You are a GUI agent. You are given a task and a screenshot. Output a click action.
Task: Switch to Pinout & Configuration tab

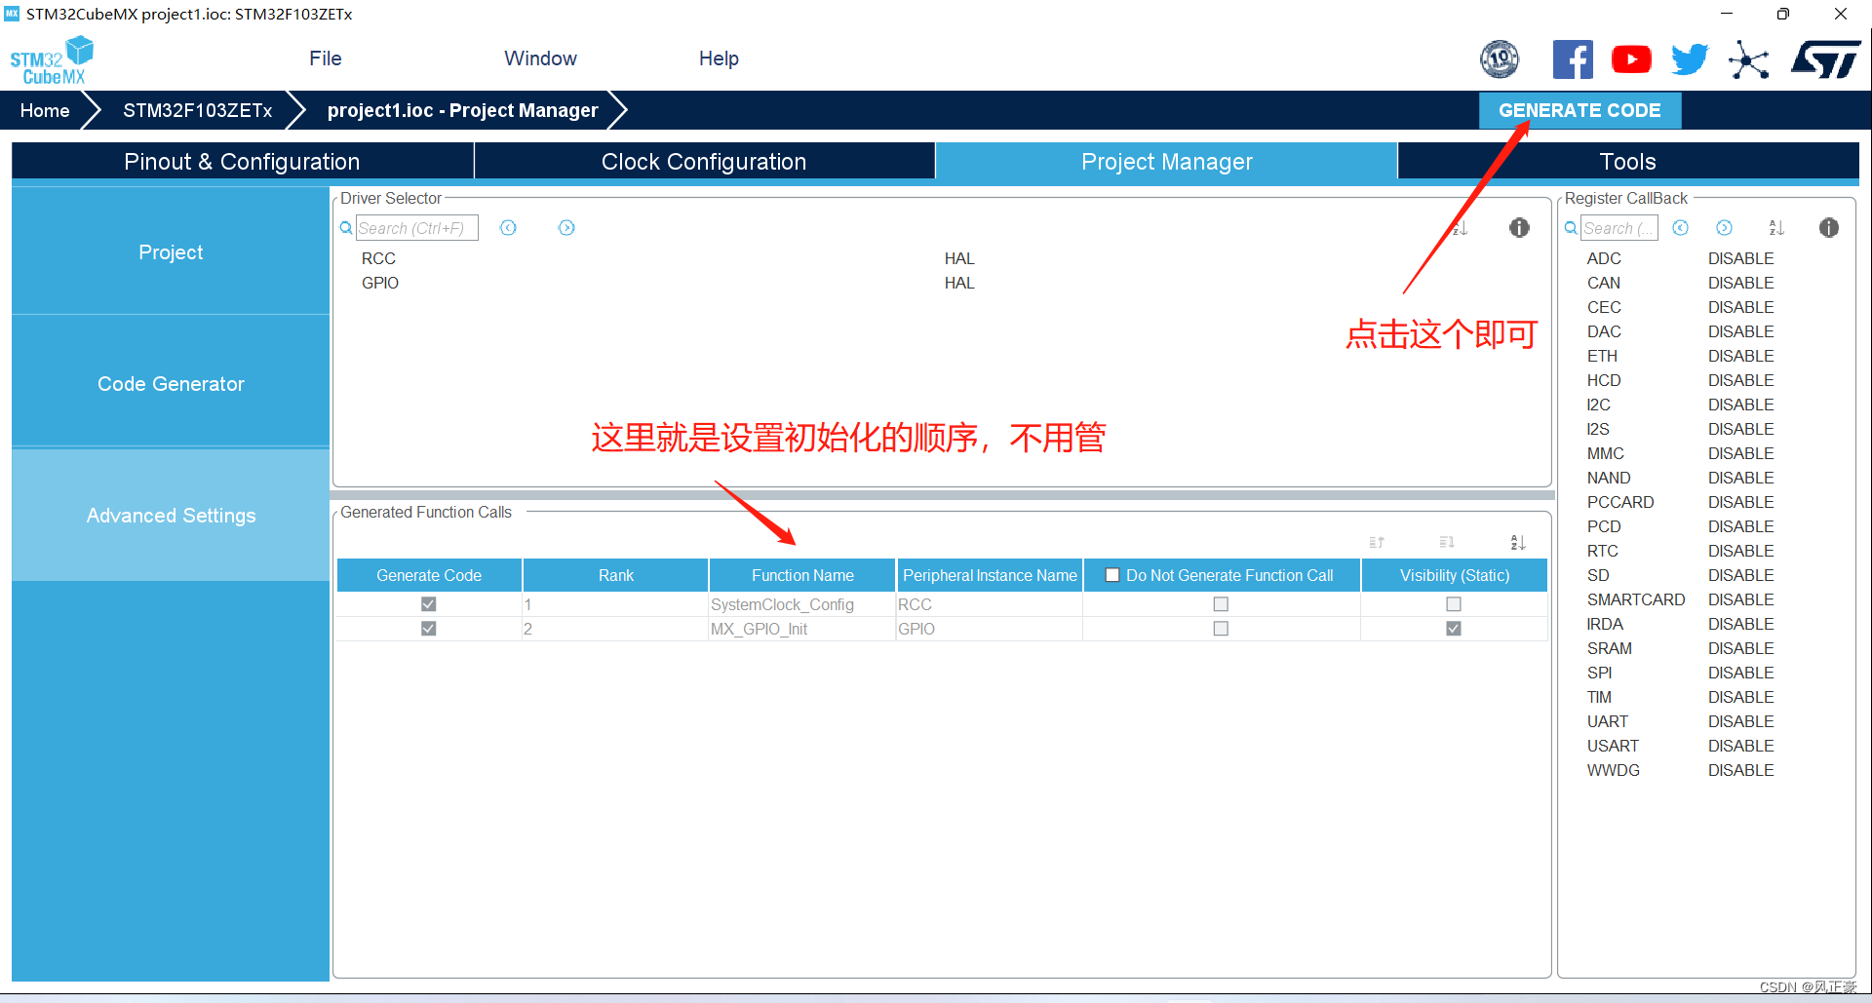242,162
